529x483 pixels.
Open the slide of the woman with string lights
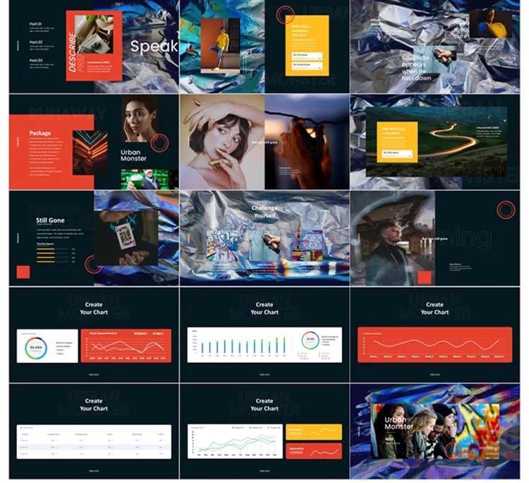[264, 142]
